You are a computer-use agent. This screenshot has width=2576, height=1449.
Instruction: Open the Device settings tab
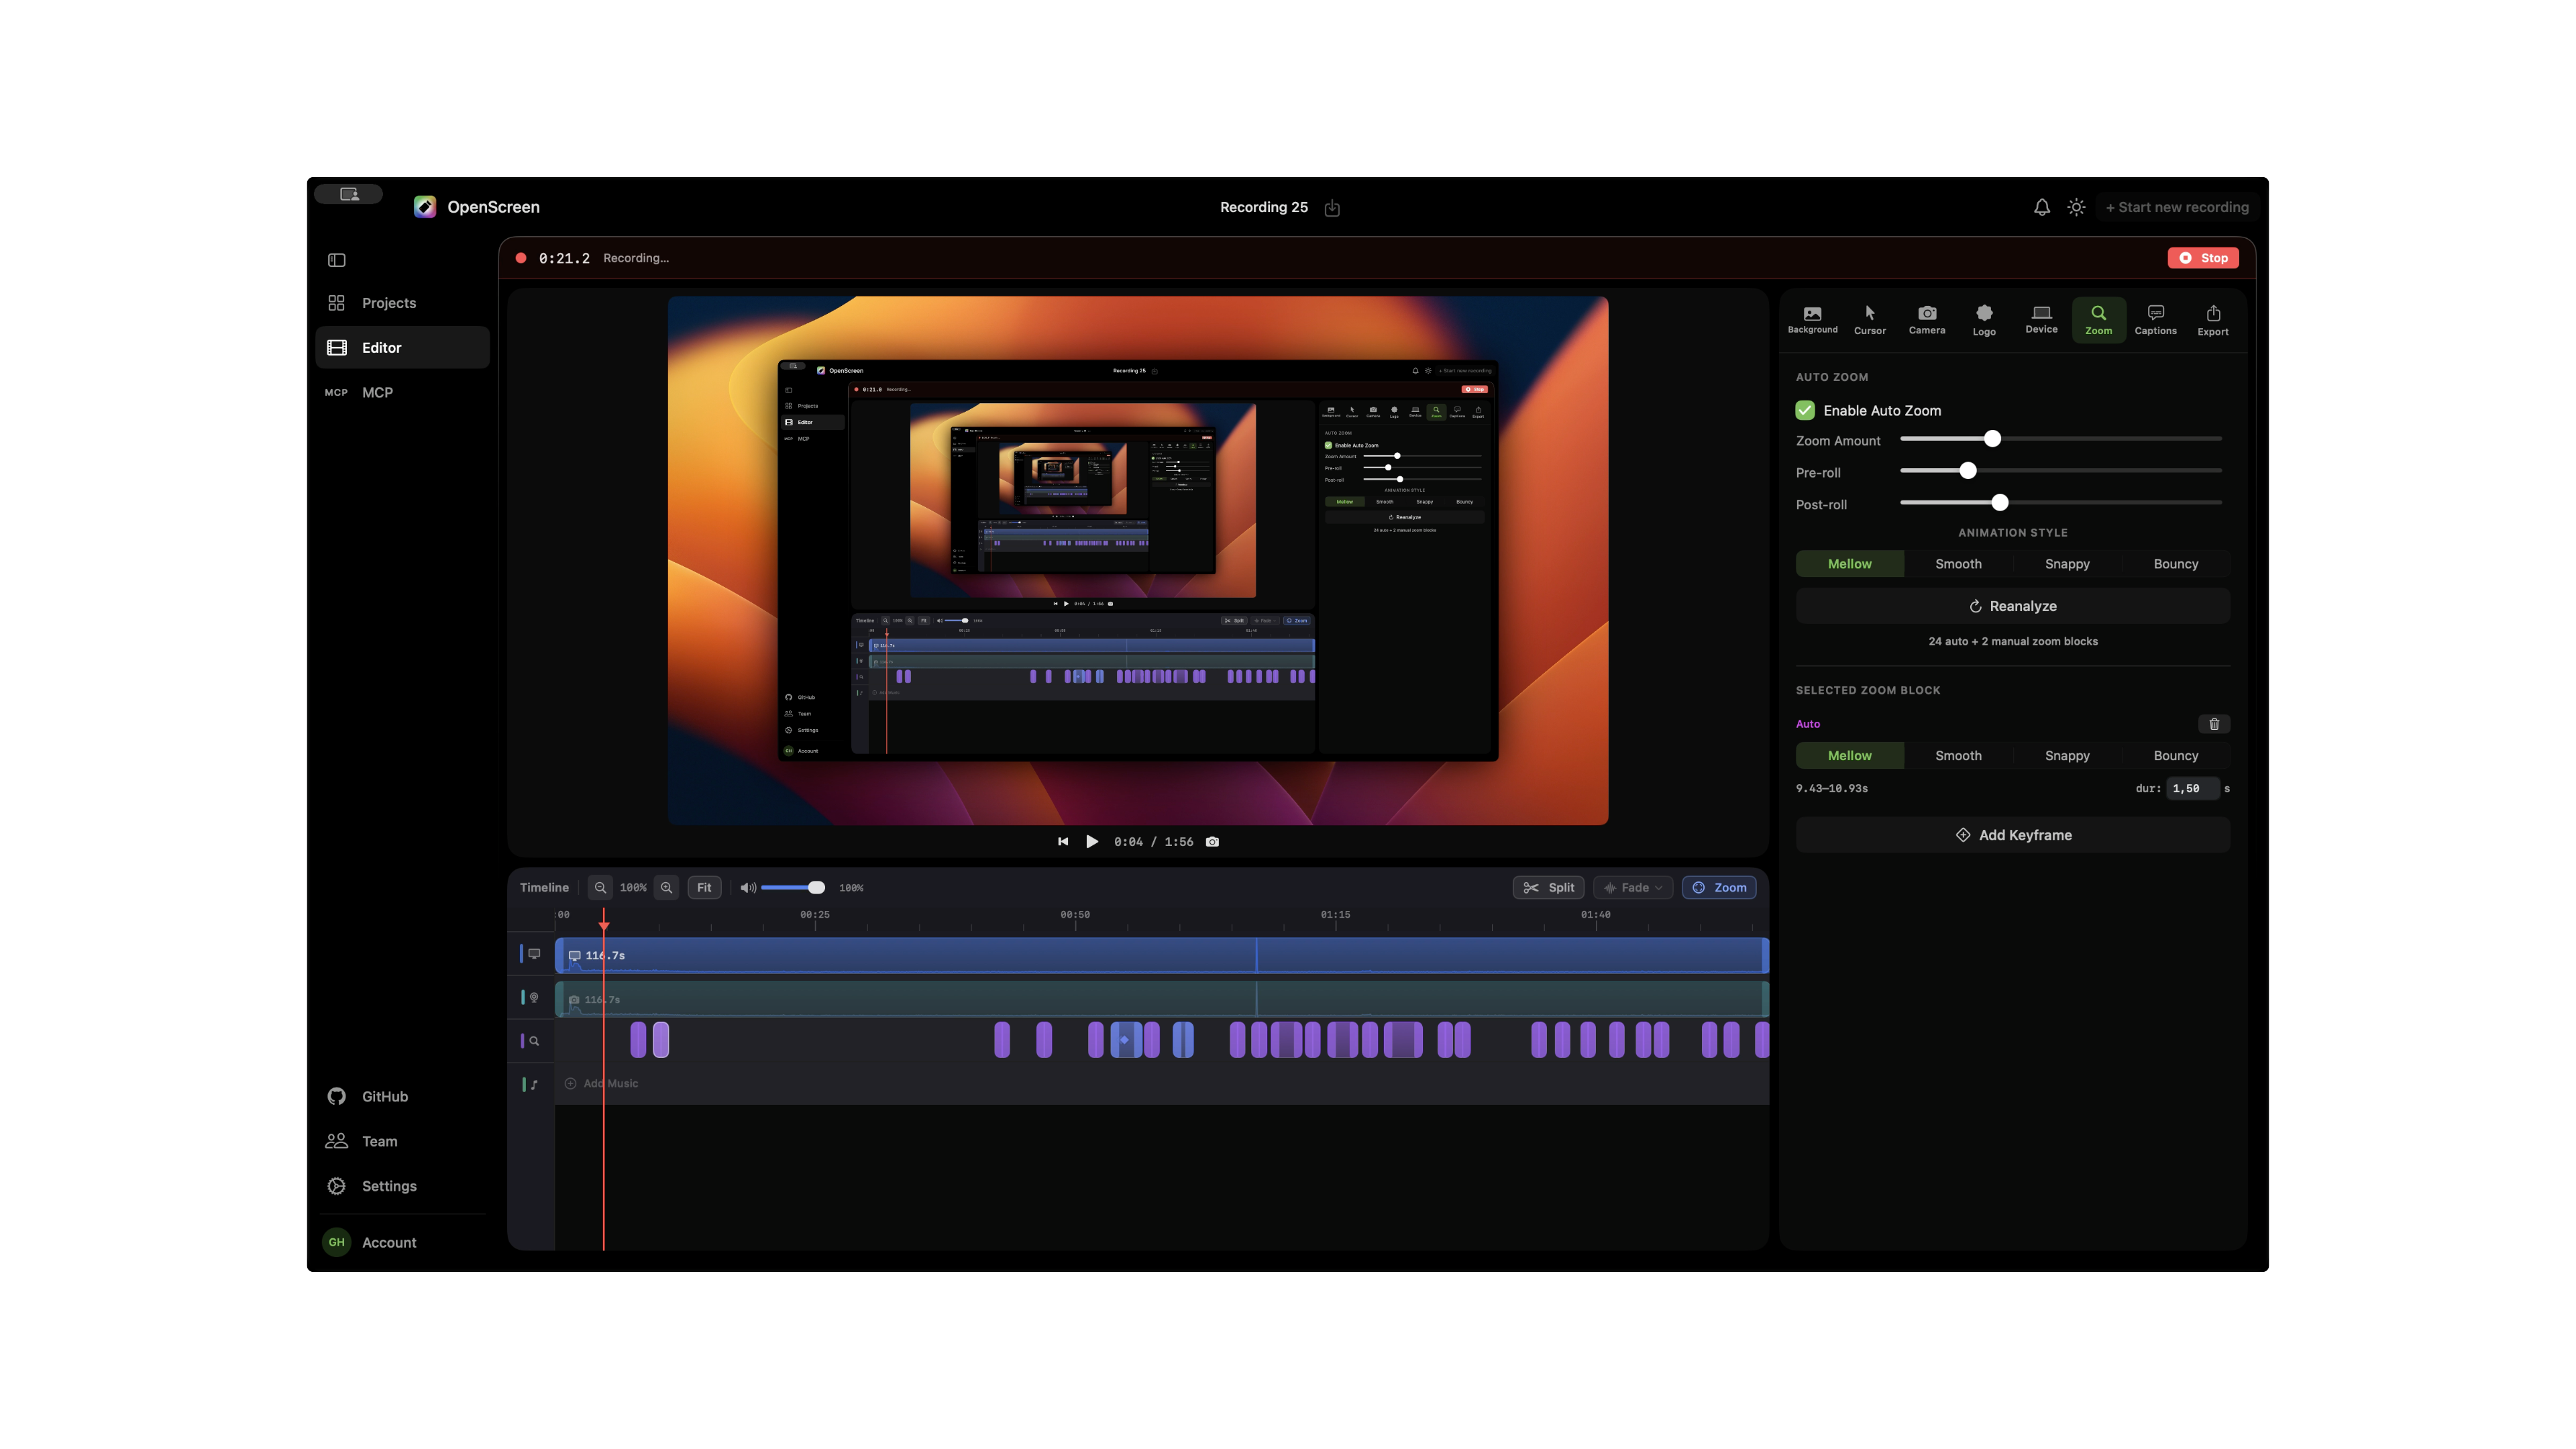coord(2041,320)
